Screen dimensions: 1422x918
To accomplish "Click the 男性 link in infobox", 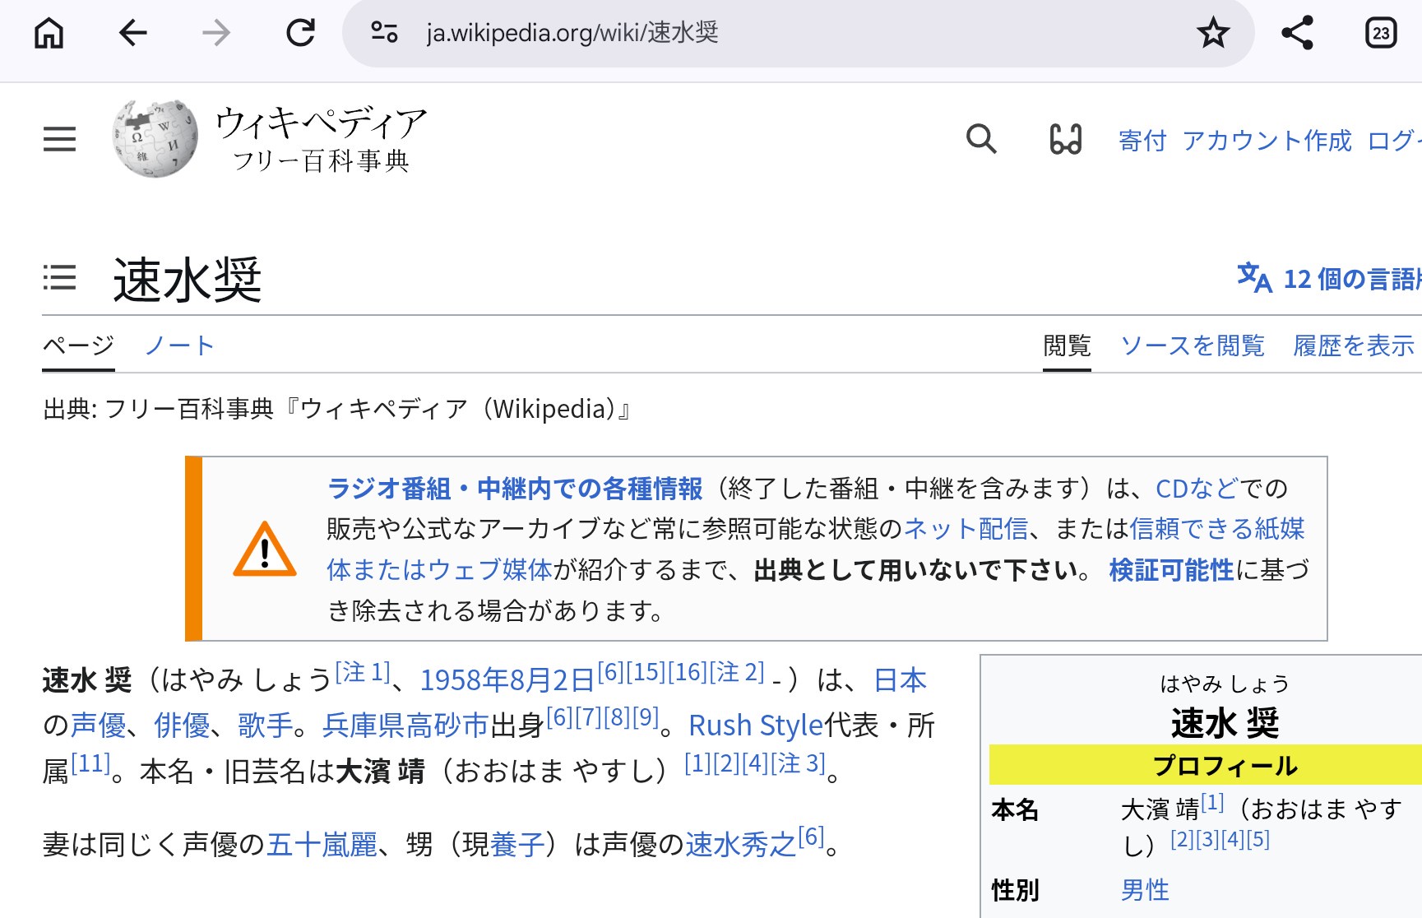I will click(x=1145, y=890).
